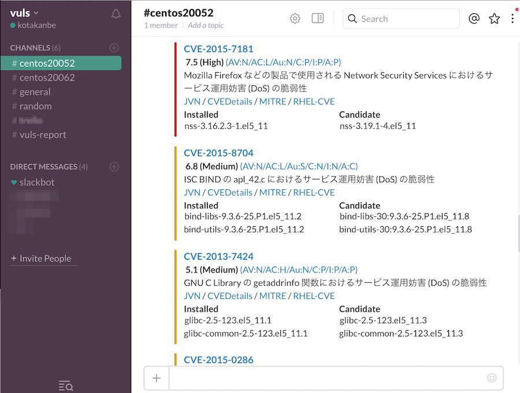Open the slackbot direct message
Image resolution: width=520 pixels, height=393 pixels.
point(36,182)
